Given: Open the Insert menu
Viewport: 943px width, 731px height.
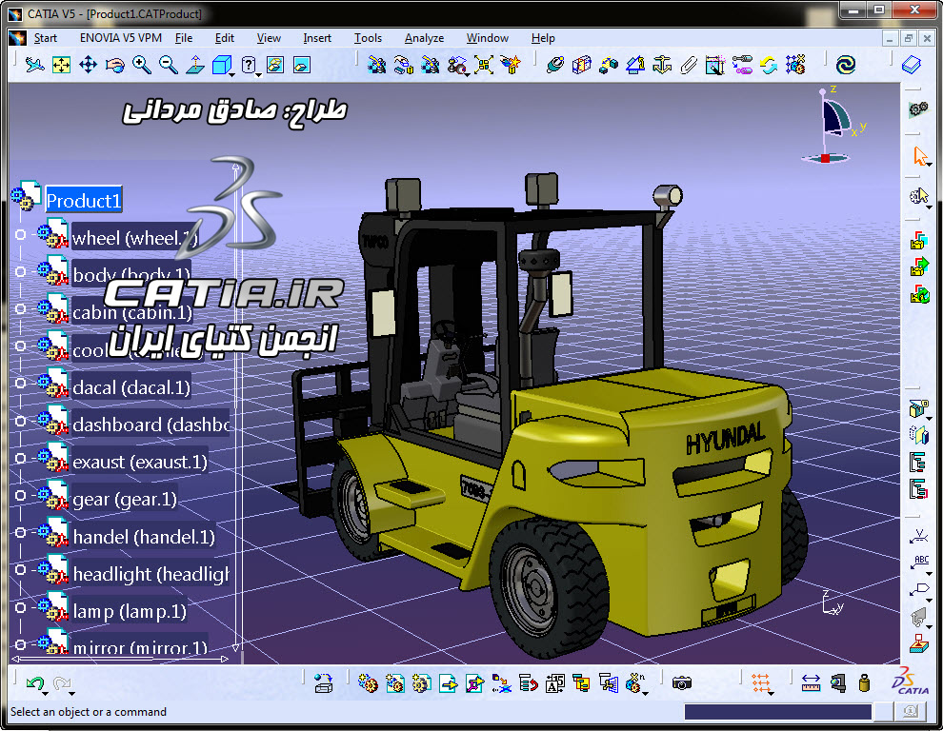Looking at the screenshot, I should (317, 38).
